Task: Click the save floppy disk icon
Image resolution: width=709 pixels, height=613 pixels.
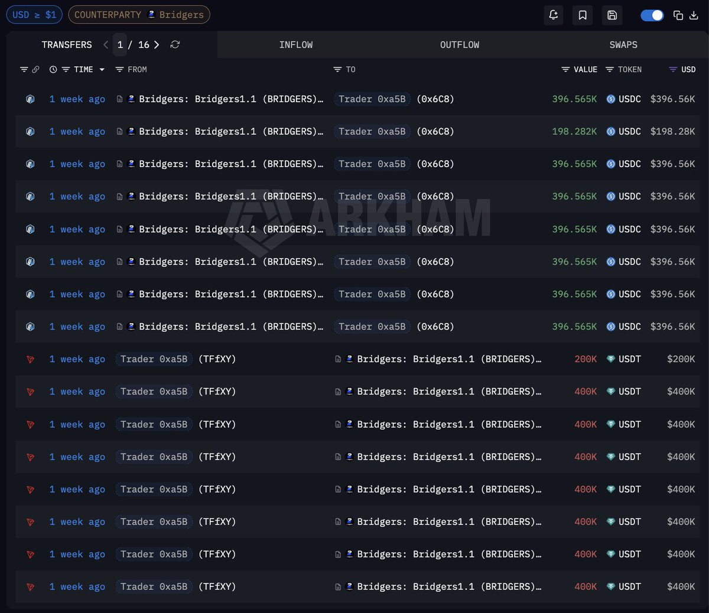Action: [x=612, y=15]
